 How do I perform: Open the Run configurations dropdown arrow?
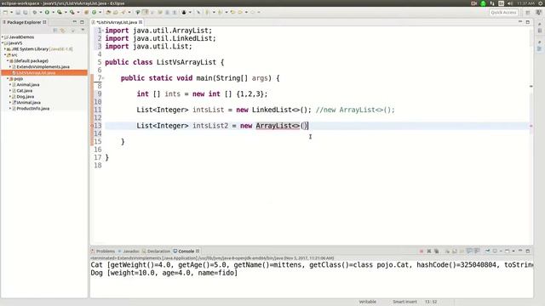pos(53,12)
